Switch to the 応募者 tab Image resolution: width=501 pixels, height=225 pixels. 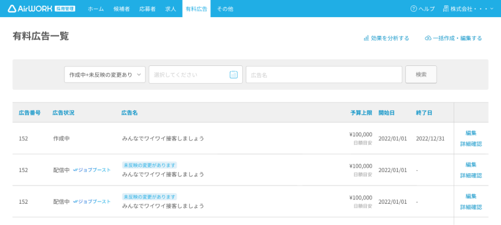[x=147, y=9]
